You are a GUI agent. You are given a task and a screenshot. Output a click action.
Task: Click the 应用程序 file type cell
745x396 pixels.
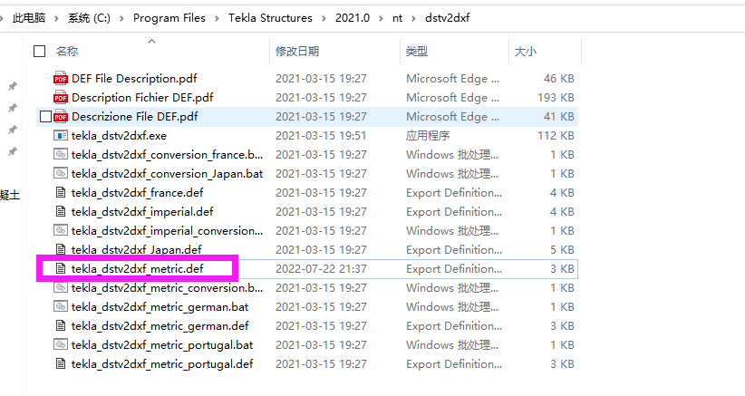point(428,136)
